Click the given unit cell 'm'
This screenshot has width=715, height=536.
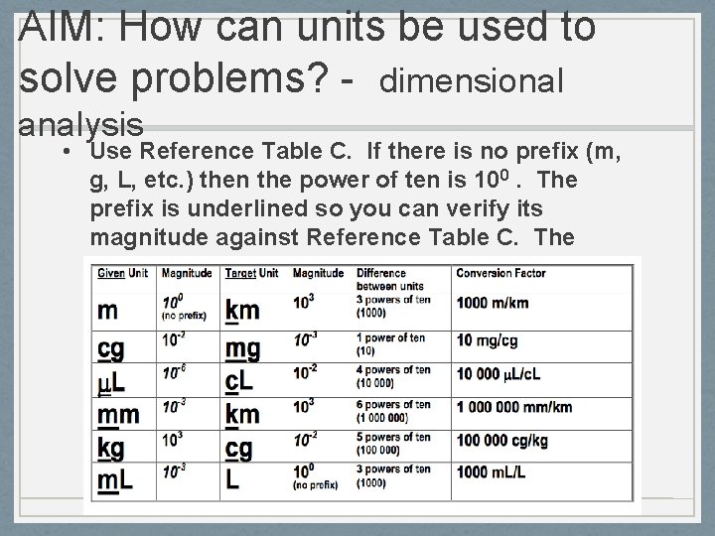tap(107, 311)
